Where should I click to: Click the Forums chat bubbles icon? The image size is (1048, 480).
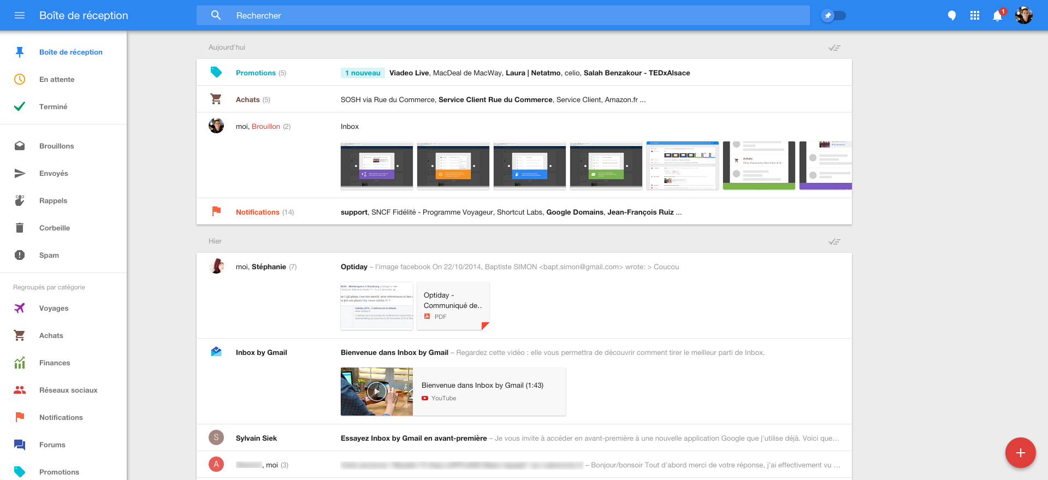[x=20, y=445]
